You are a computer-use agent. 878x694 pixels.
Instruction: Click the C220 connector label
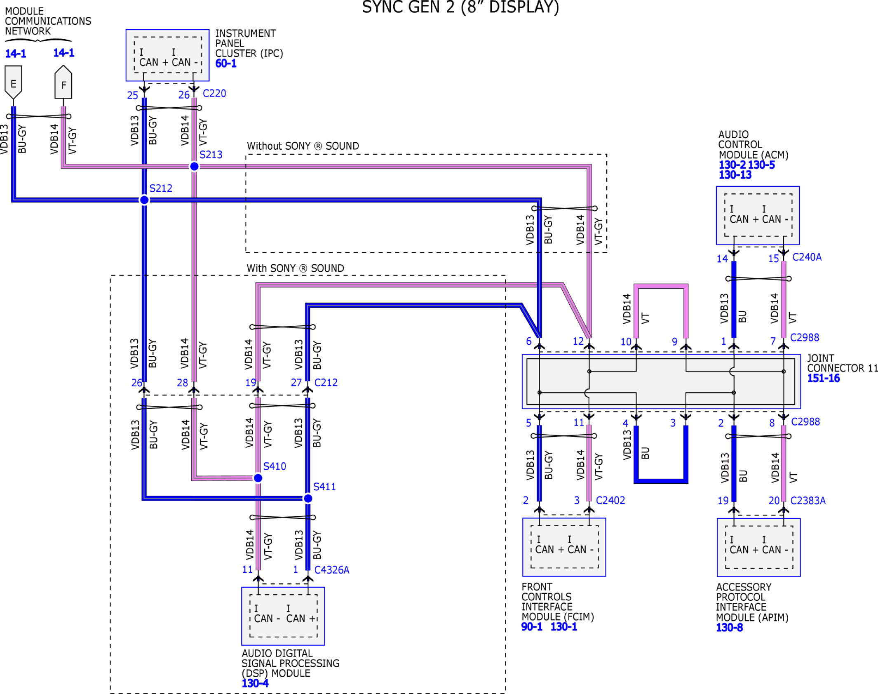tap(214, 94)
